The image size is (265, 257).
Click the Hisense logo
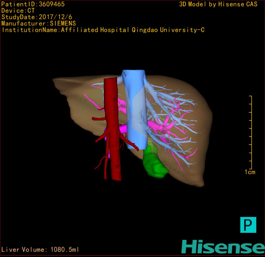click(223, 246)
